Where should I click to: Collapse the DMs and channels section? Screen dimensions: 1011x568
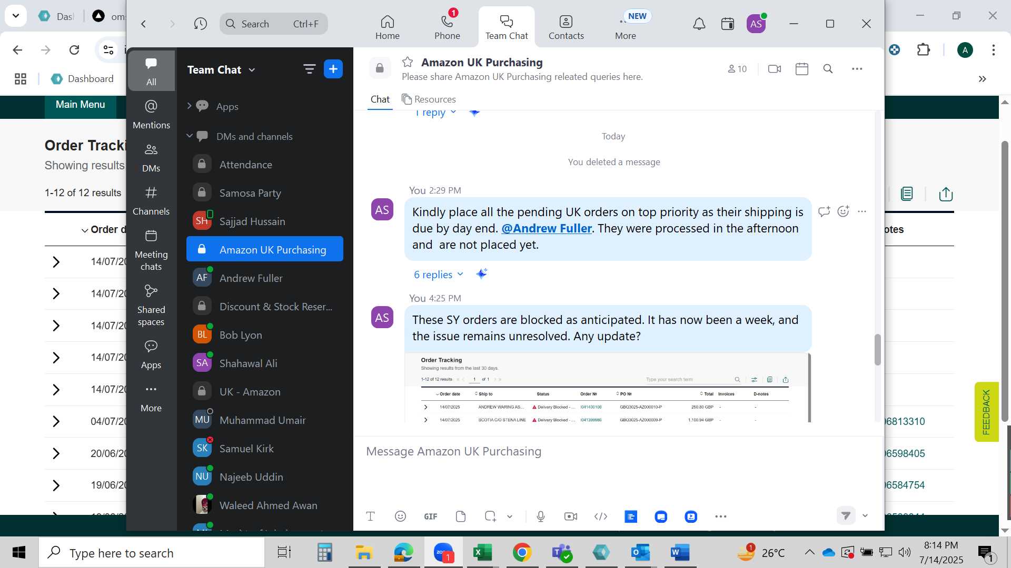(x=189, y=136)
